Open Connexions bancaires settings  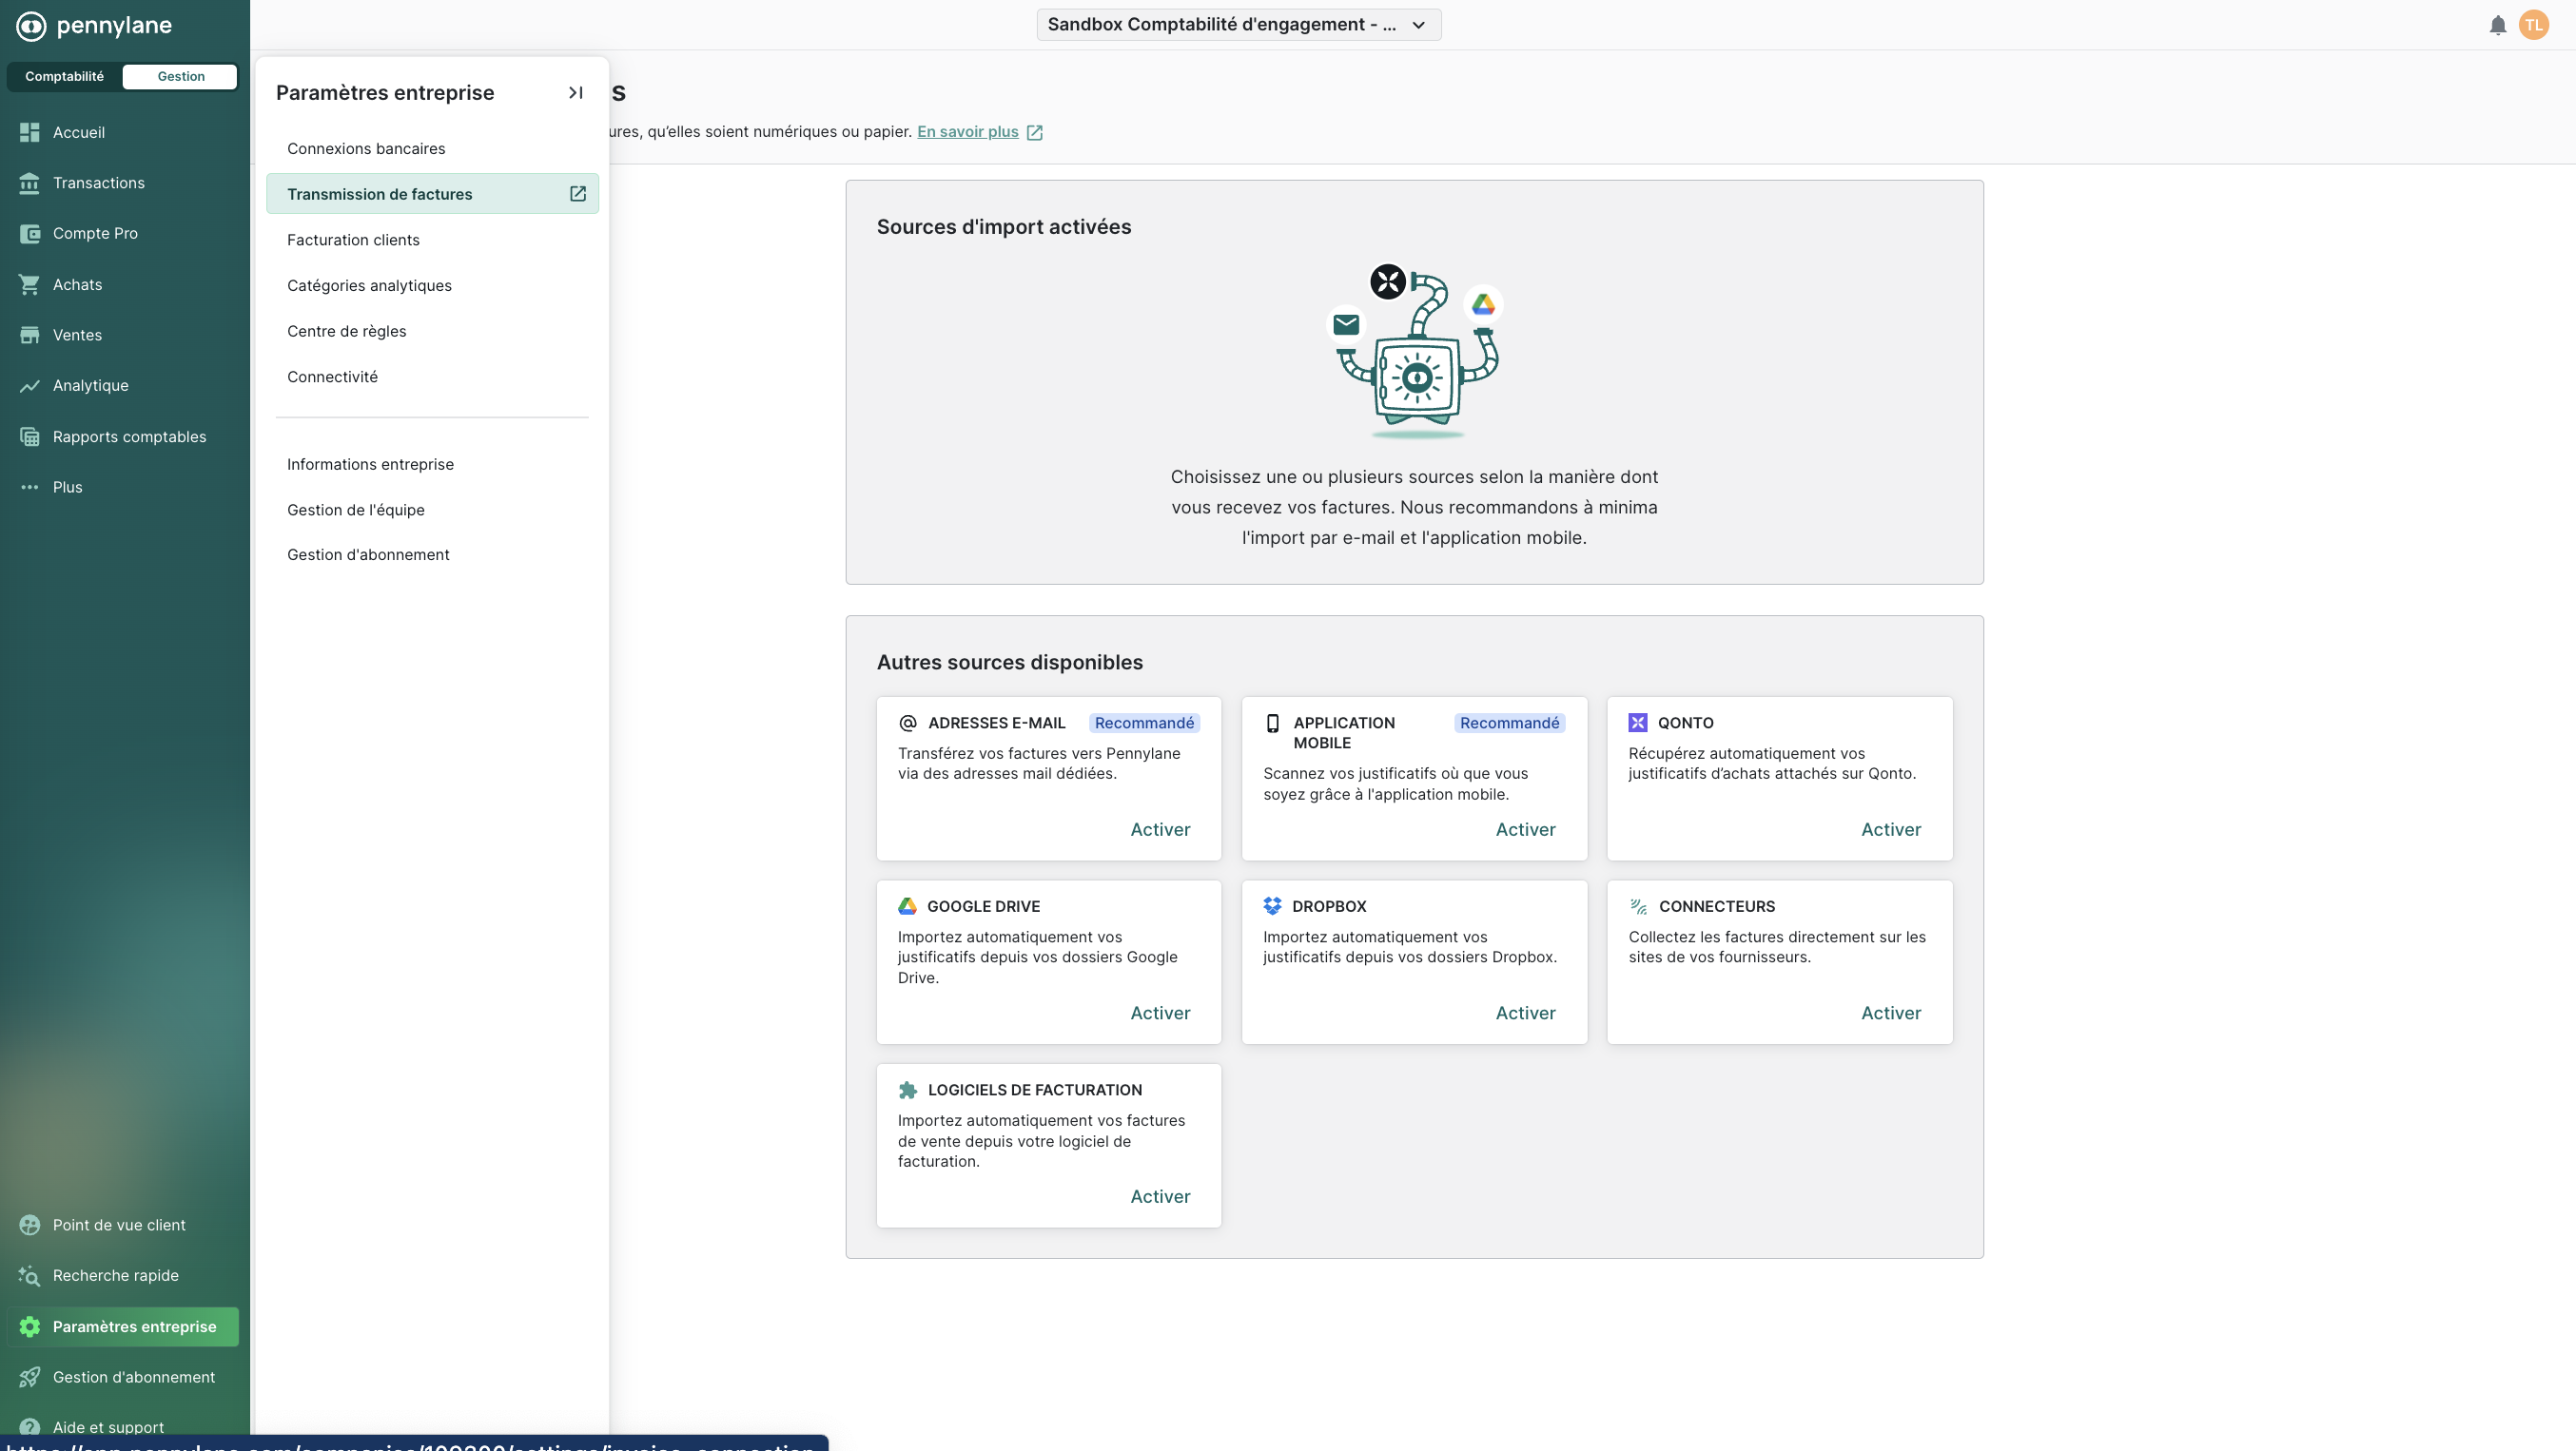(432, 149)
